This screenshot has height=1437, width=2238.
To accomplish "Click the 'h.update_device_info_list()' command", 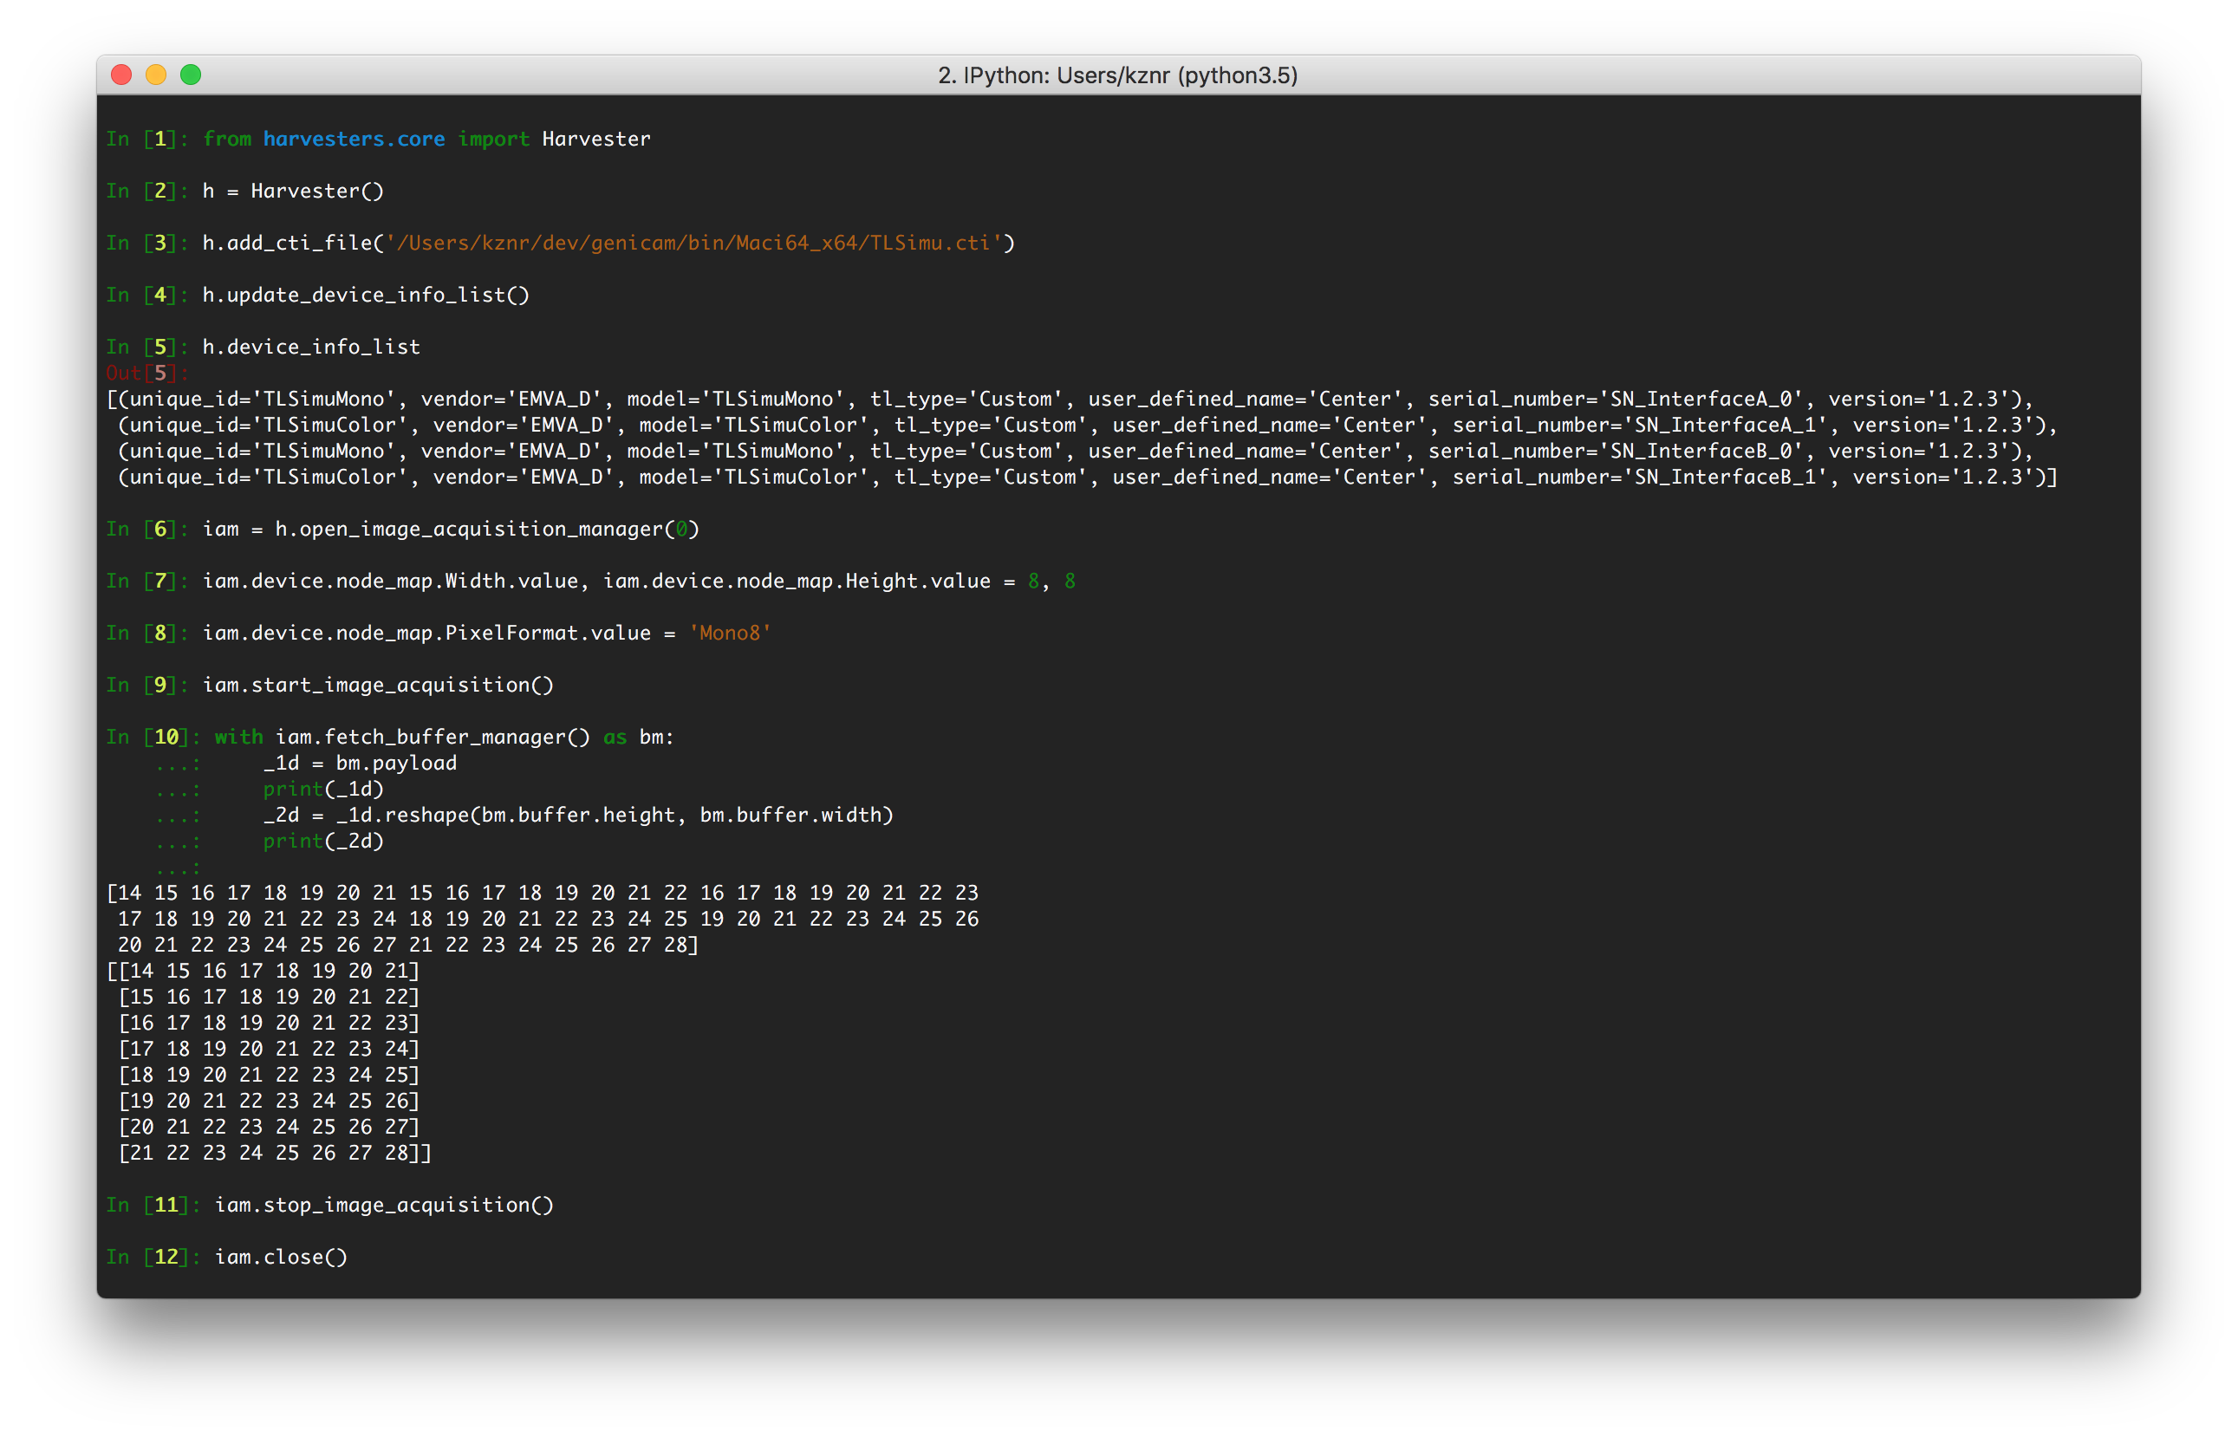I will point(366,295).
